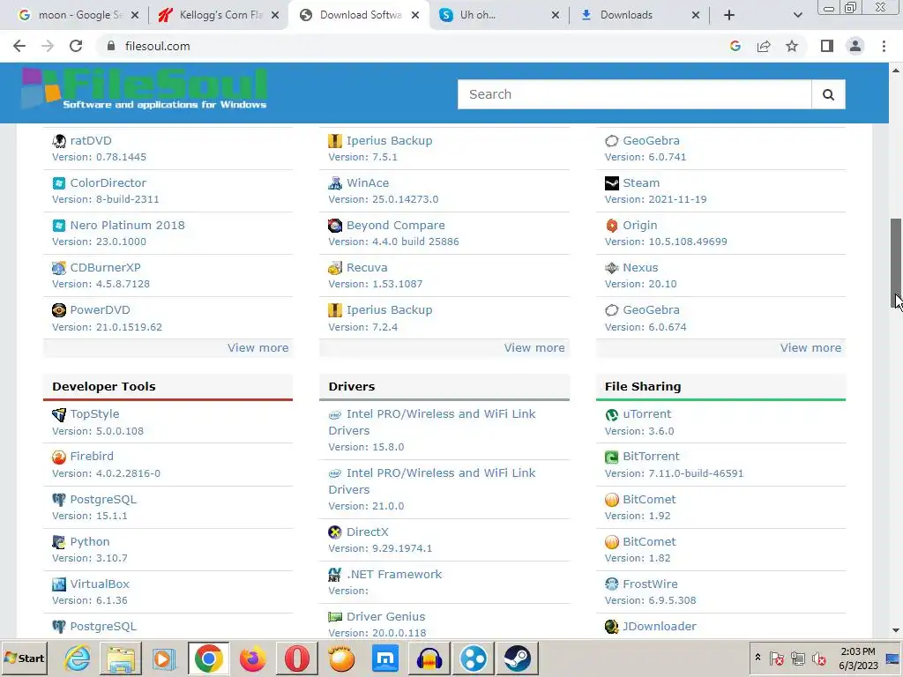Click the vertical page scrollbar thumb
This screenshot has height=677, width=903.
tap(896, 264)
